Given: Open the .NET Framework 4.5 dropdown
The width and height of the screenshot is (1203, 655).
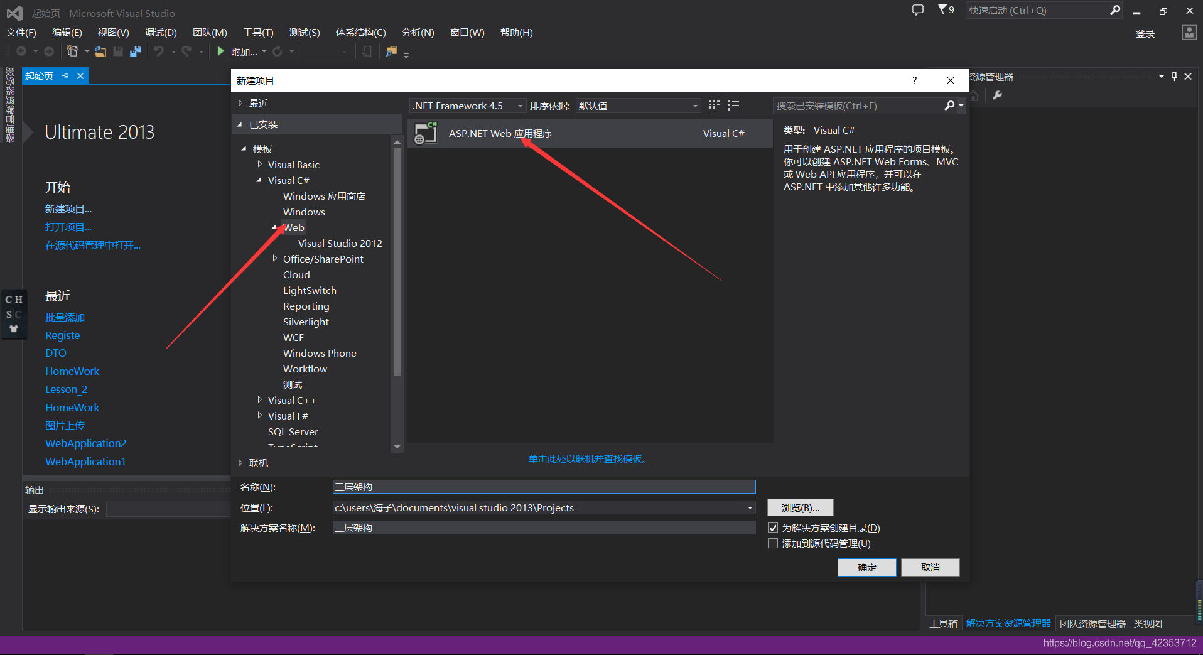Looking at the screenshot, I should pos(468,106).
